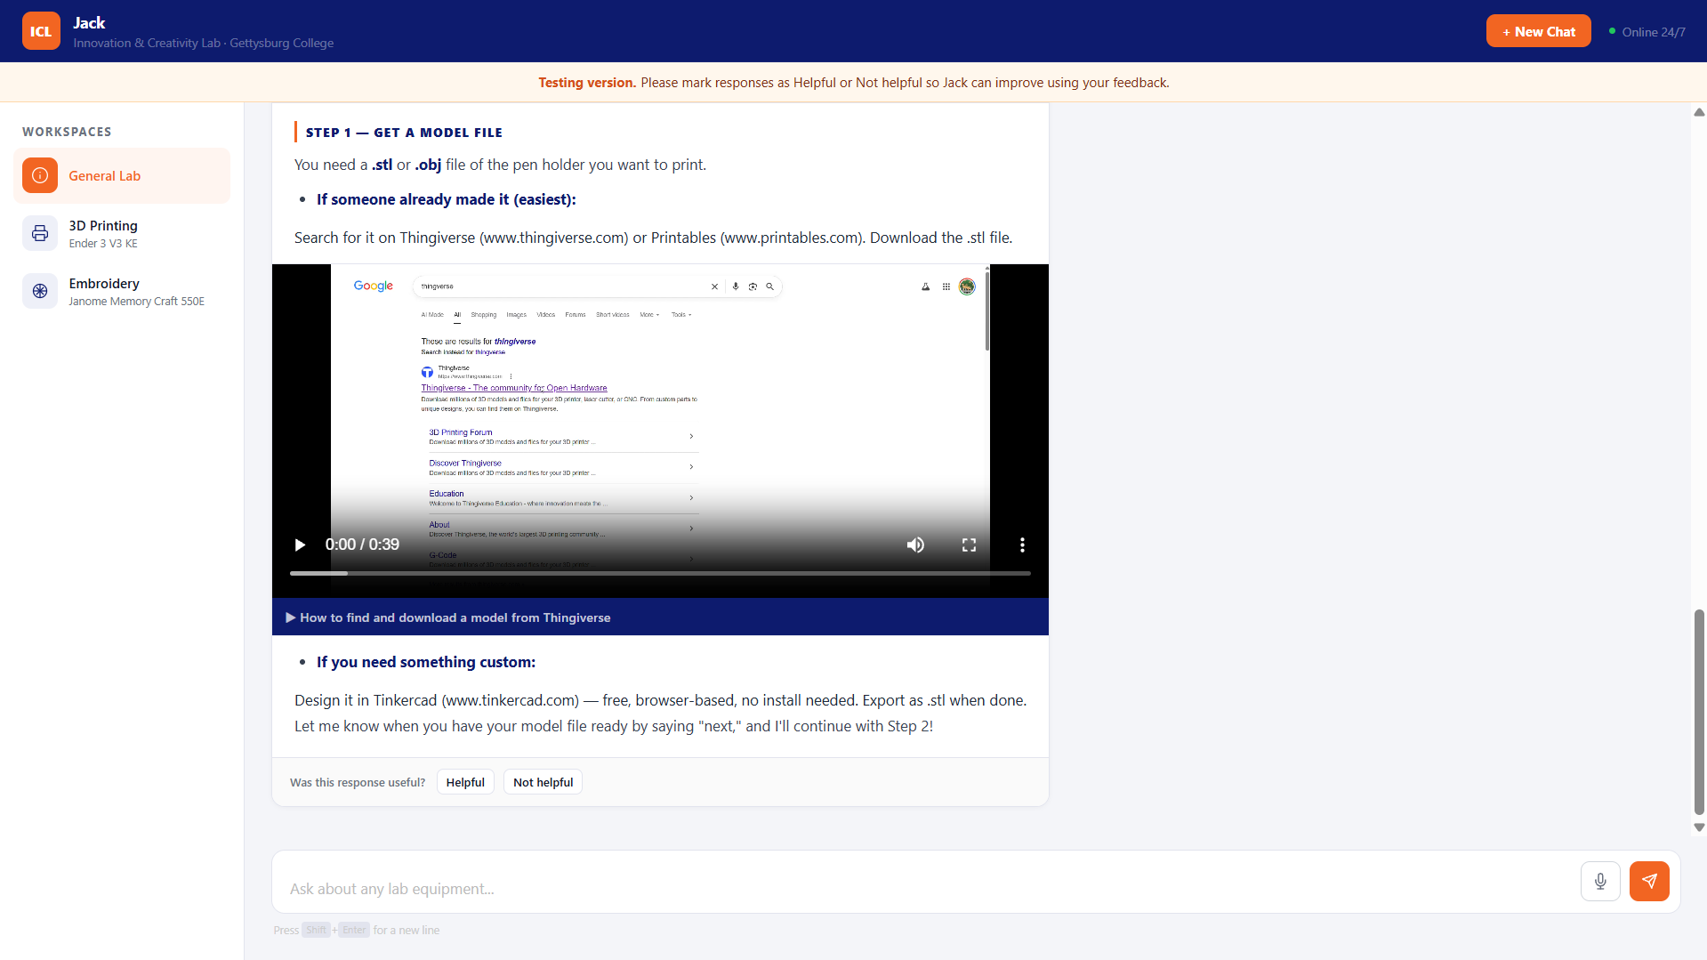Image resolution: width=1707 pixels, height=960 pixels.
Task: Click the microphone voice input button
Action: pyautogui.click(x=1599, y=881)
